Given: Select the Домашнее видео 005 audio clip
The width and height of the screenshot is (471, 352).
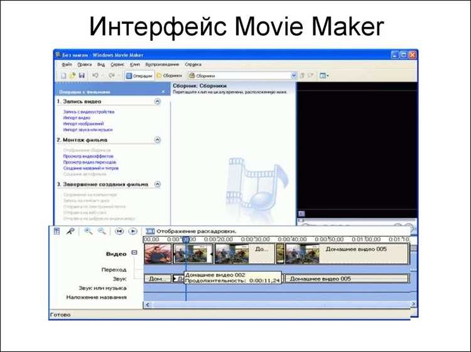Looking at the screenshot, I should [x=347, y=279].
